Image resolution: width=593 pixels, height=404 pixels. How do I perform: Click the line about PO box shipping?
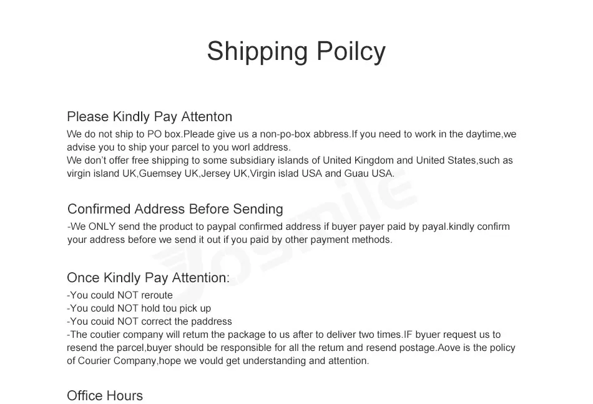(292, 134)
